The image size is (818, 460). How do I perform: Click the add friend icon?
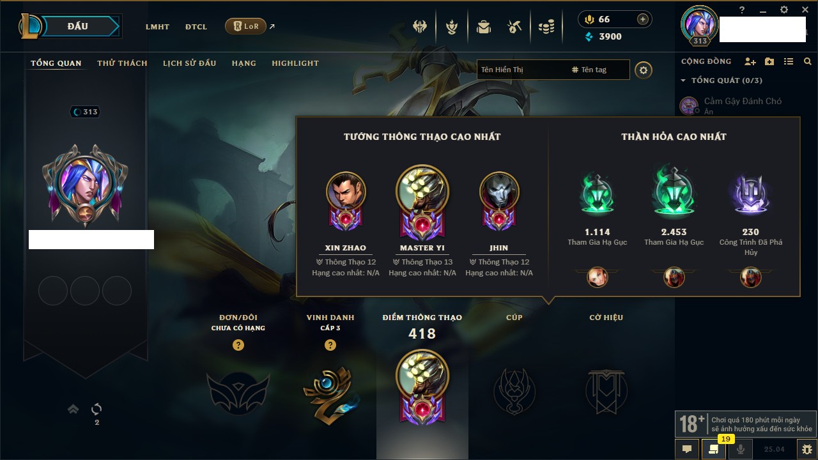[750, 61]
